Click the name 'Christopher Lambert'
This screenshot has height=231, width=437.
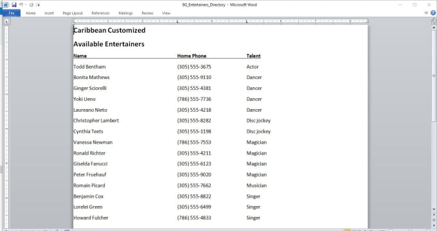point(96,121)
